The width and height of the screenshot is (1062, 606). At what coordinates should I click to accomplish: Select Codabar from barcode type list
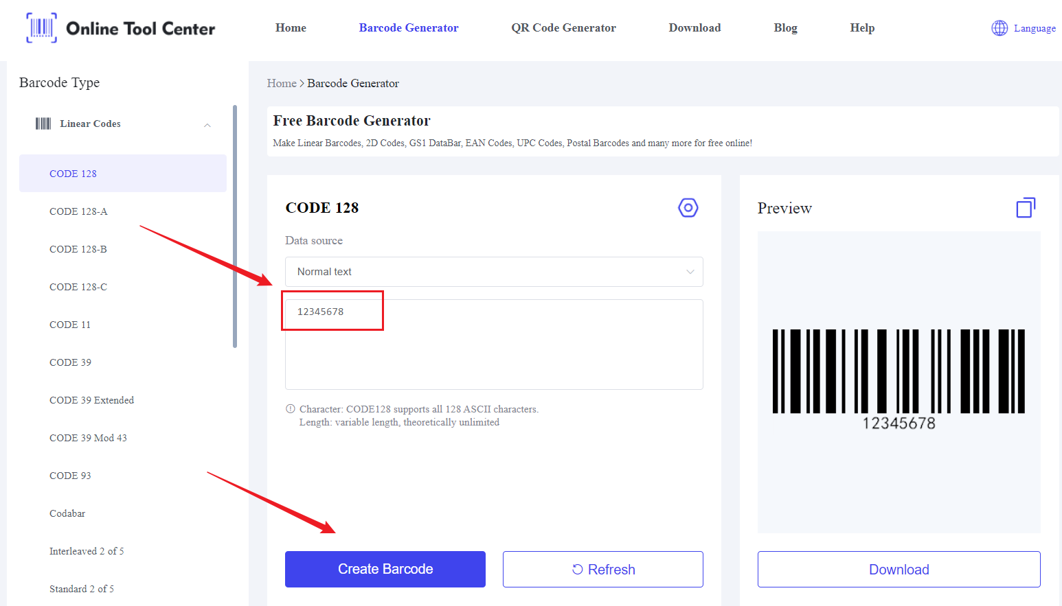click(x=67, y=513)
